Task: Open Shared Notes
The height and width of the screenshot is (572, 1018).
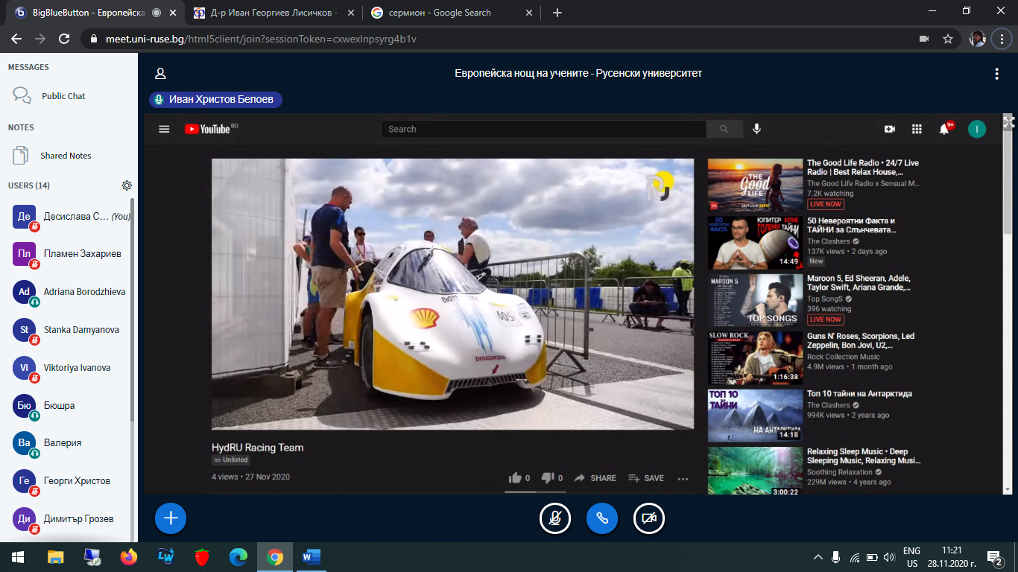Action: [66, 156]
